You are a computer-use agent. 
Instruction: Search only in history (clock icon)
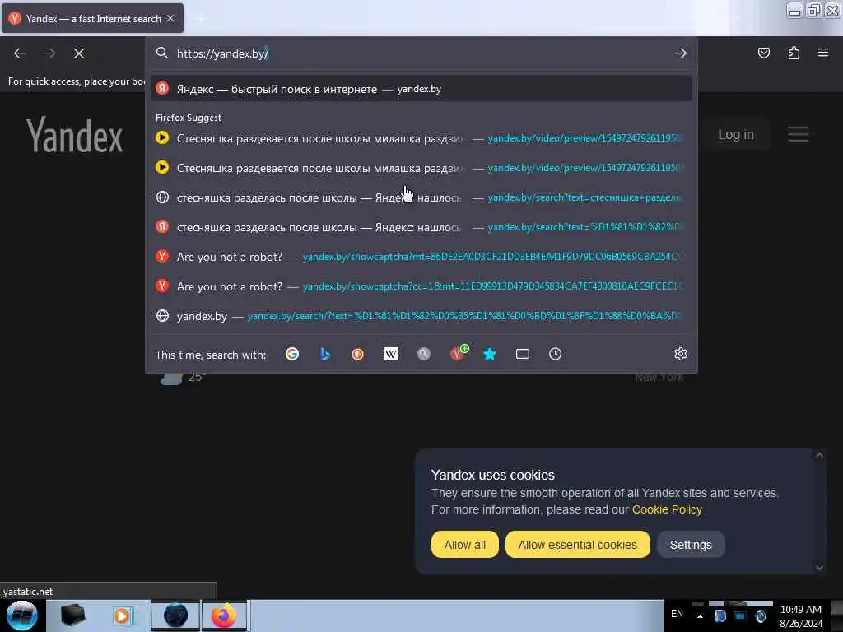pyautogui.click(x=556, y=354)
